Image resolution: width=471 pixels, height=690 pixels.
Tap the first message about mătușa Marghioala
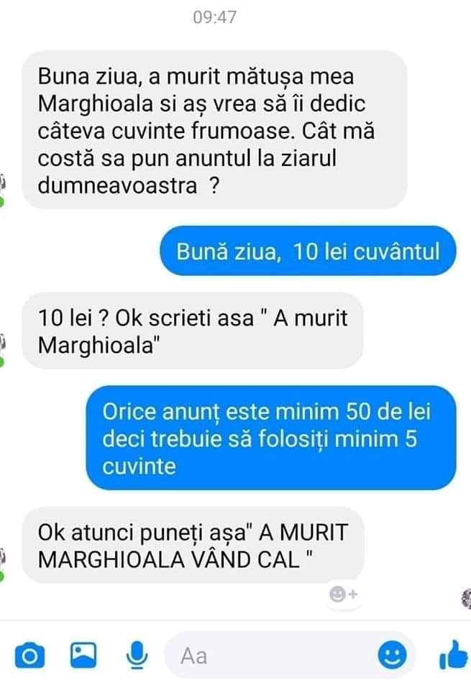click(x=214, y=131)
